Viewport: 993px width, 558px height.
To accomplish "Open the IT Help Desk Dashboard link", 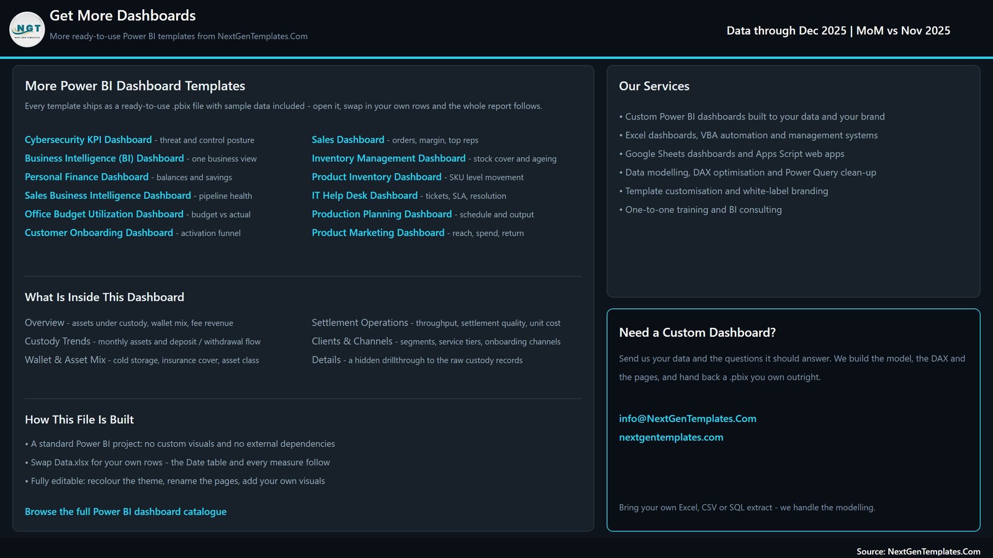I will click(x=365, y=196).
